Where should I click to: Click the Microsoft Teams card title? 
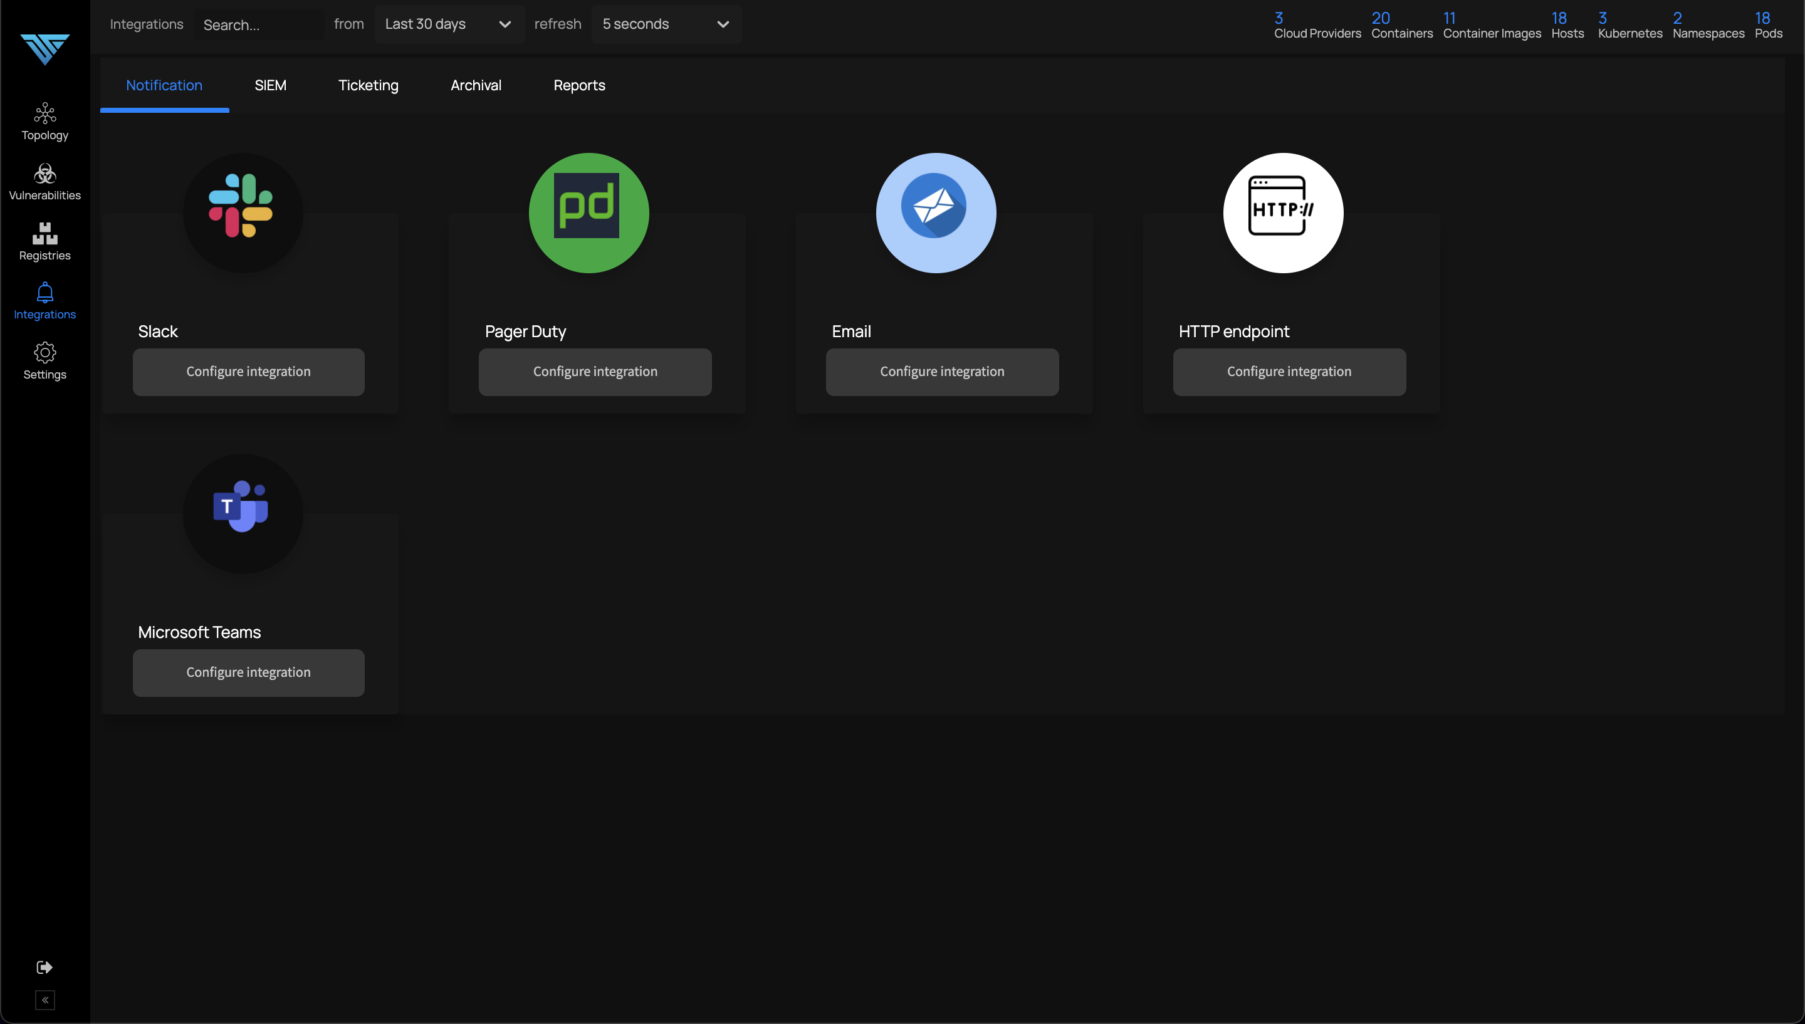[x=199, y=632]
